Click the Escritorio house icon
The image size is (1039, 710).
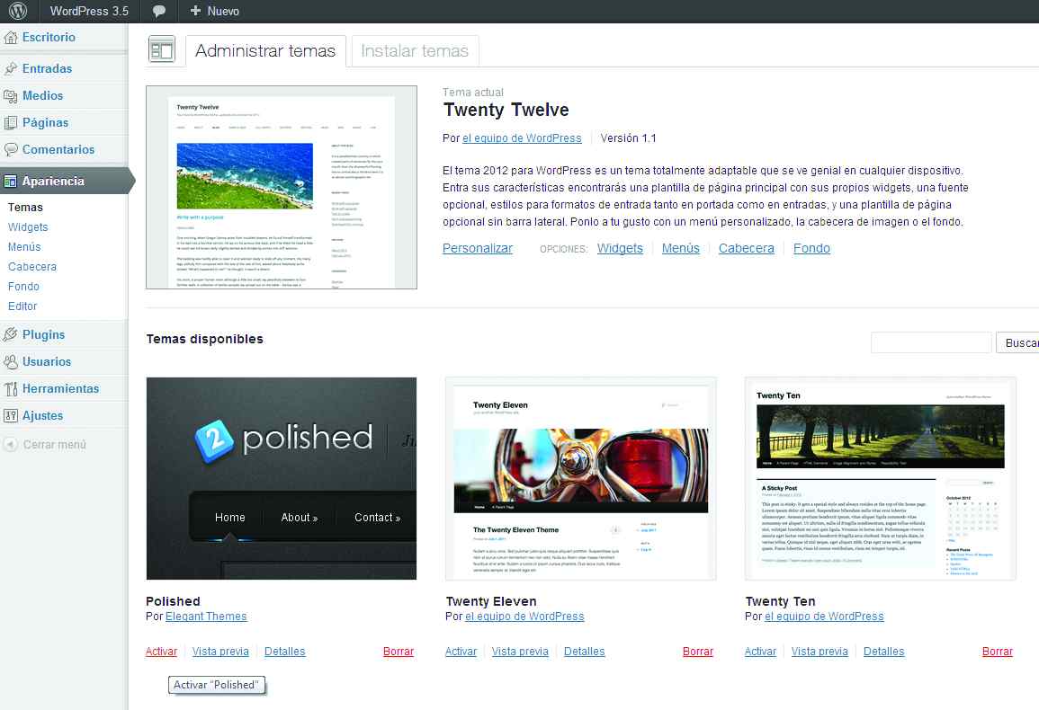[x=11, y=38]
